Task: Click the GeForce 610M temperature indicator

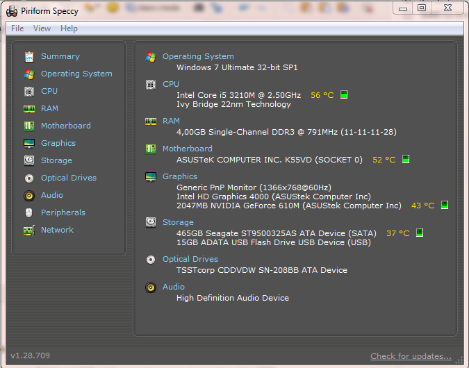Action: point(445,205)
